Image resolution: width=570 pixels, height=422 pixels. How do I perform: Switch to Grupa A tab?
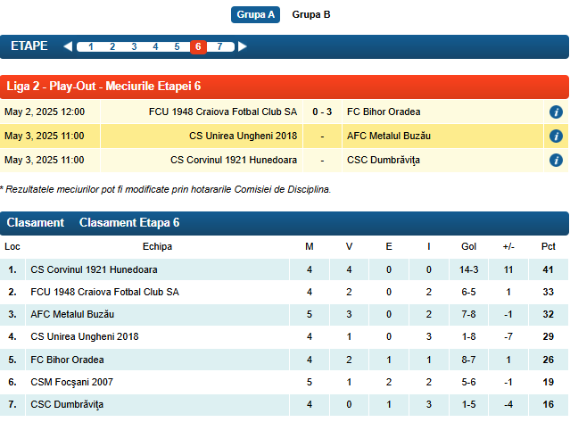(257, 14)
